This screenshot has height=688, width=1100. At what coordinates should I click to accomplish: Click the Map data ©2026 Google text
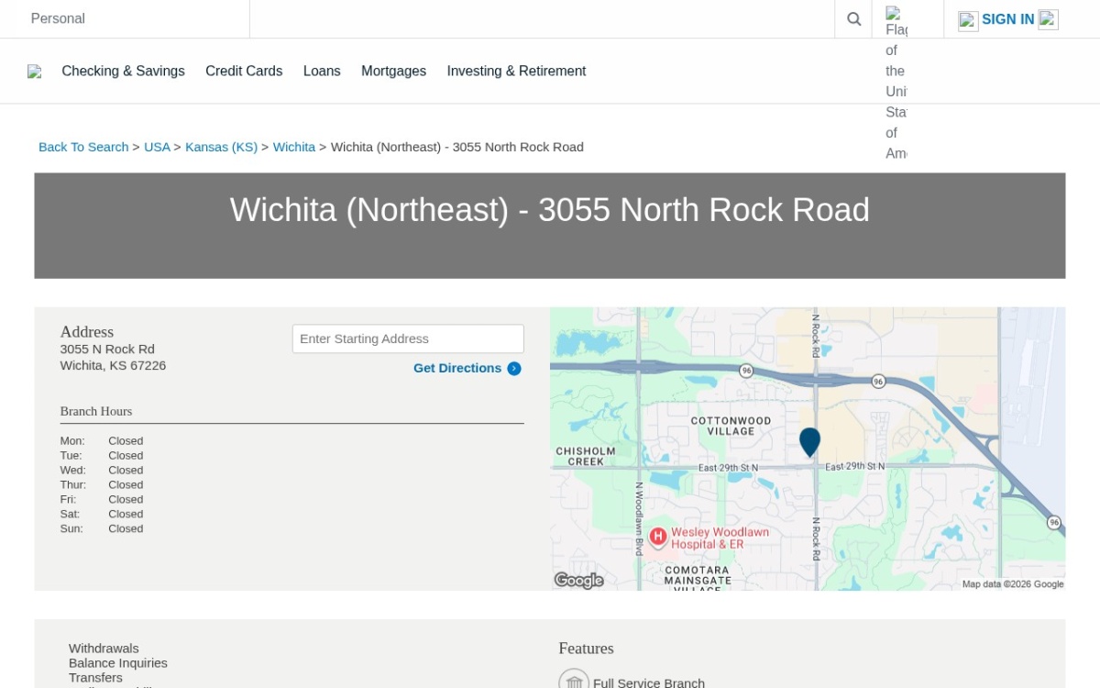point(1013,584)
